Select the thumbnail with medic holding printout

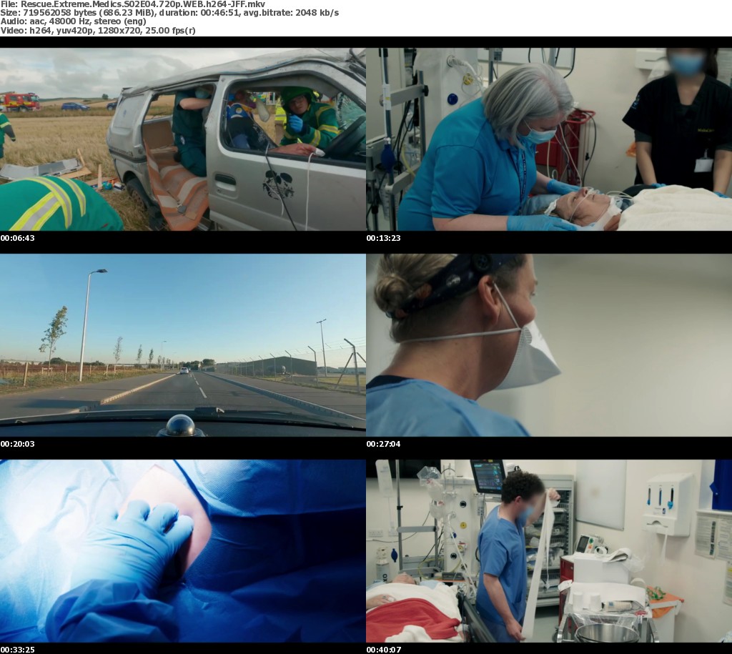click(x=549, y=551)
